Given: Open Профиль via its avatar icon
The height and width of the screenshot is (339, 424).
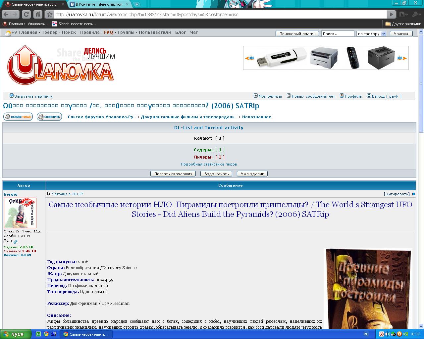Looking at the screenshot, I should tap(342, 96).
